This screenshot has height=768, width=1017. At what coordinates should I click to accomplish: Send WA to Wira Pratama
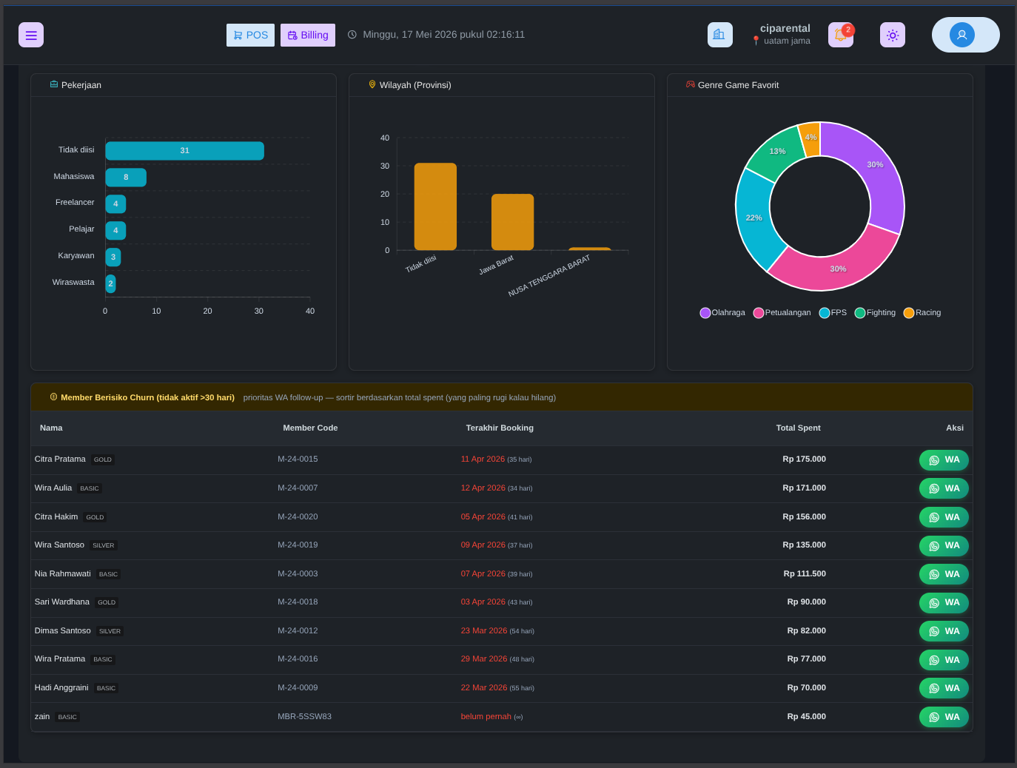pyautogui.click(x=944, y=660)
